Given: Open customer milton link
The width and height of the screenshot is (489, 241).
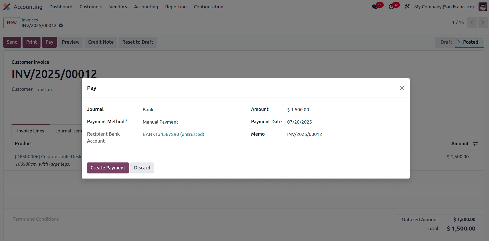Looking at the screenshot, I should coord(45,90).
